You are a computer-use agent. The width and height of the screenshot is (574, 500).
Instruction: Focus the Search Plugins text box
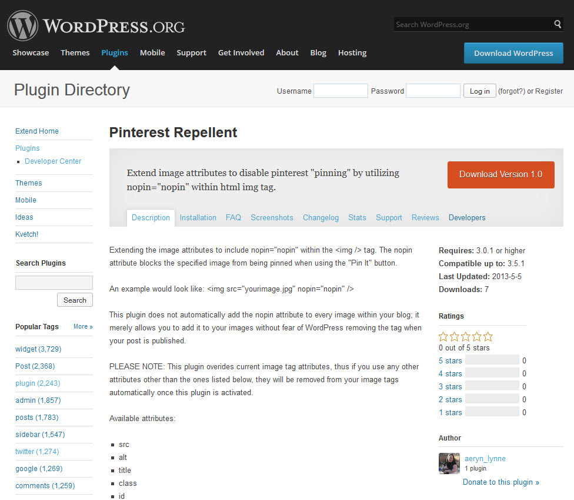click(x=54, y=282)
